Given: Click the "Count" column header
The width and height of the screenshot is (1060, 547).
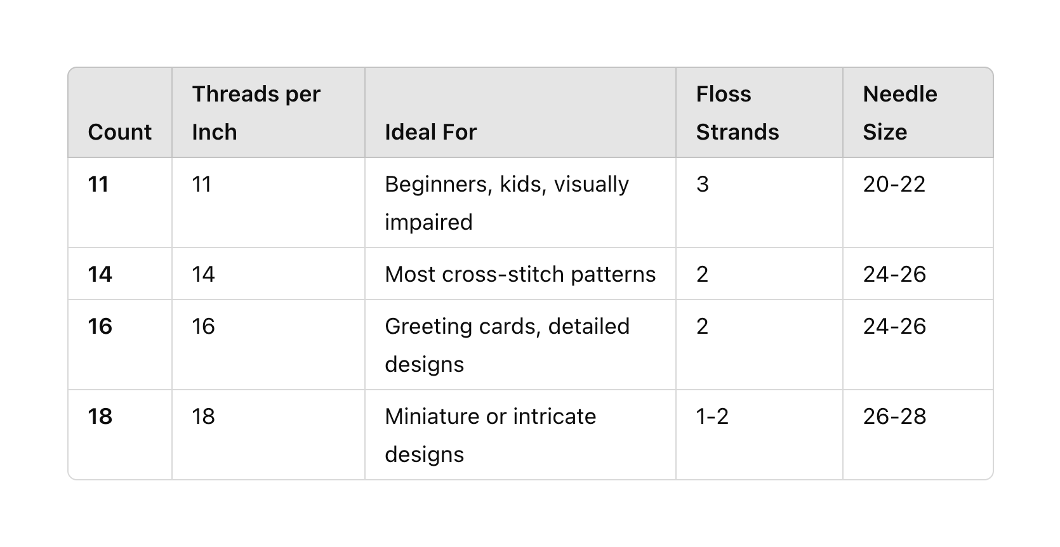Looking at the screenshot, I should [120, 132].
